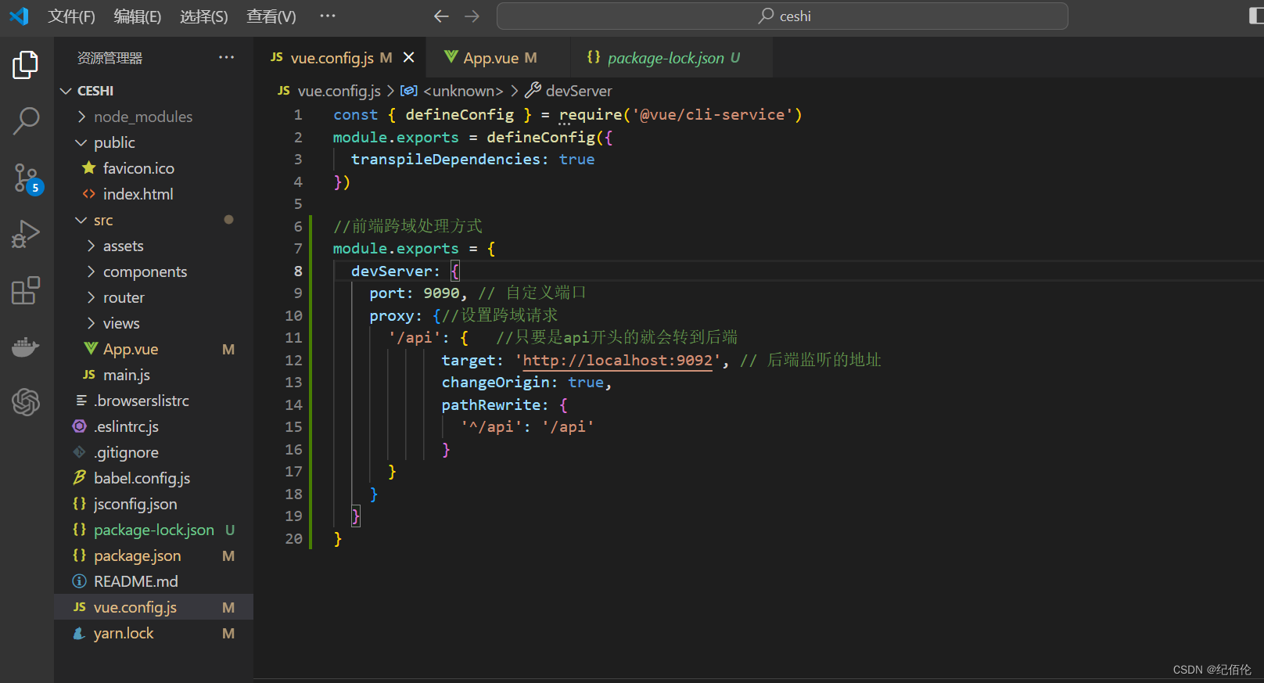This screenshot has height=683, width=1264.
Task: Collapse the CESHI root folder
Action: (153, 91)
